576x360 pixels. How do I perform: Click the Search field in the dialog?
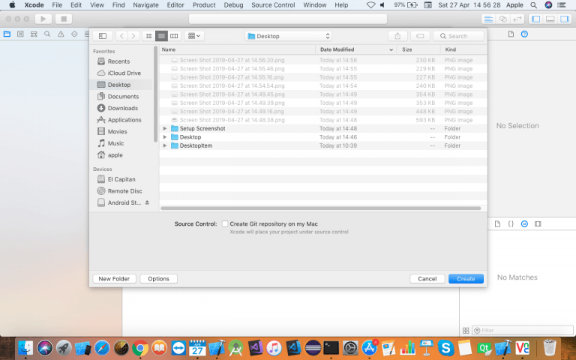point(458,36)
